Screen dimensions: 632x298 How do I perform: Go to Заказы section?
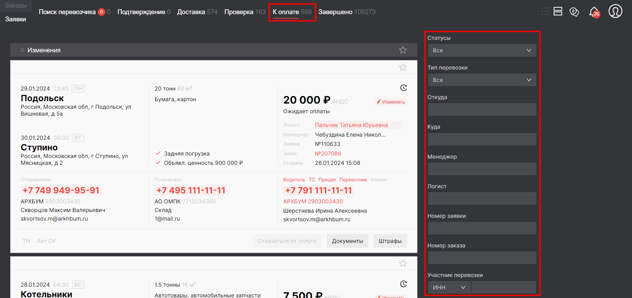16,6
